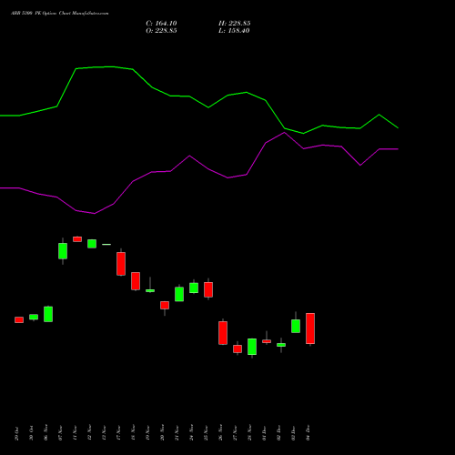This screenshot has width=455, height=455.
Task: Select the open value O: 228.85
Action: click(161, 31)
